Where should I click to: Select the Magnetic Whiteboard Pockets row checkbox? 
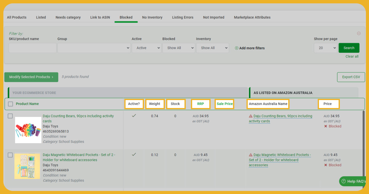(x=10, y=155)
